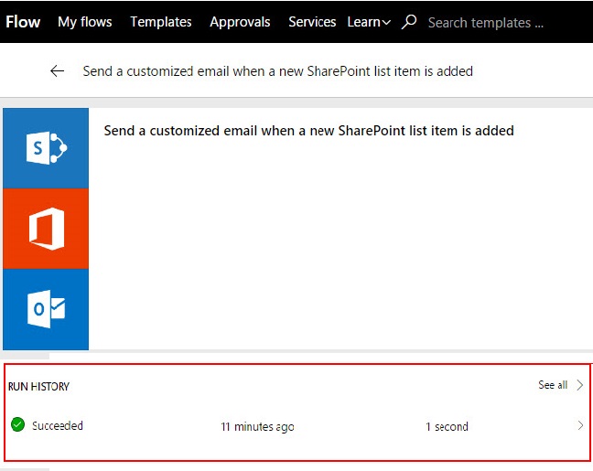Image resolution: width=593 pixels, height=471 pixels.
Task: Open the Approvals section
Action: [240, 22]
